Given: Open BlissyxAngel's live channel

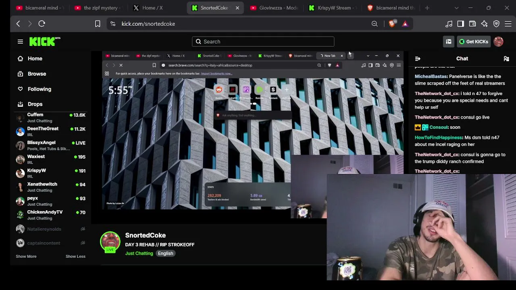Looking at the screenshot, I should (51, 145).
